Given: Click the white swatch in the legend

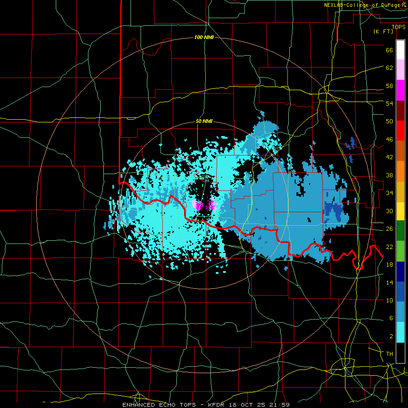Looking at the screenshot, I should [x=400, y=50].
